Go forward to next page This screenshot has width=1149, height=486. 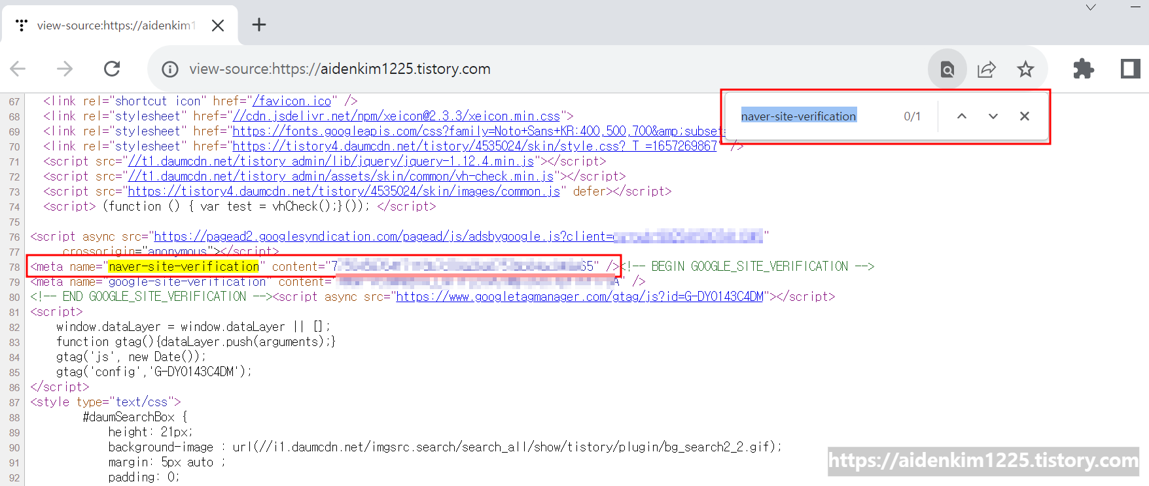(x=65, y=69)
